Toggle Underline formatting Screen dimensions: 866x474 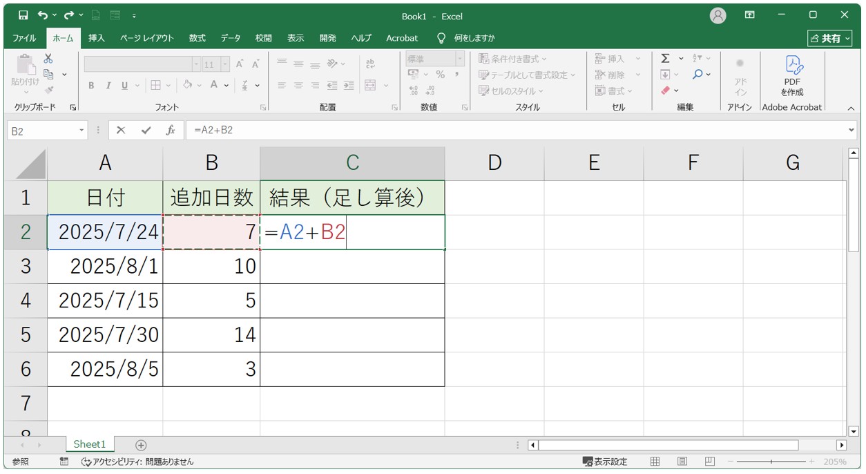(125, 86)
